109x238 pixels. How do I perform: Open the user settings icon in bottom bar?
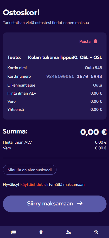point(68,232)
